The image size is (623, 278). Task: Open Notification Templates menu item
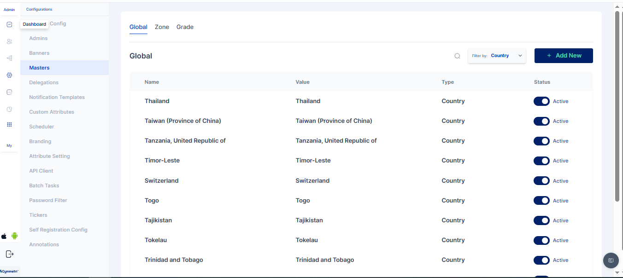[57, 97]
